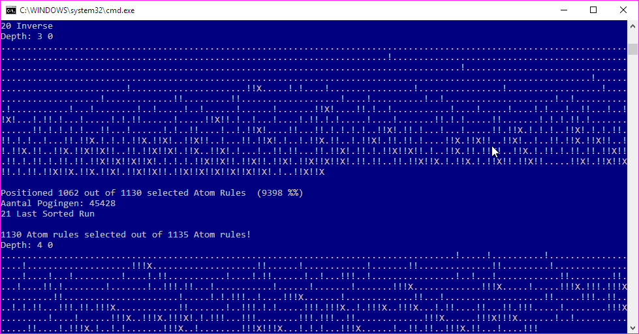The height and width of the screenshot is (334, 639).
Task: Click the C:\WINDOWS\system32\cmd.exe title text
Action: click(x=77, y=10)
